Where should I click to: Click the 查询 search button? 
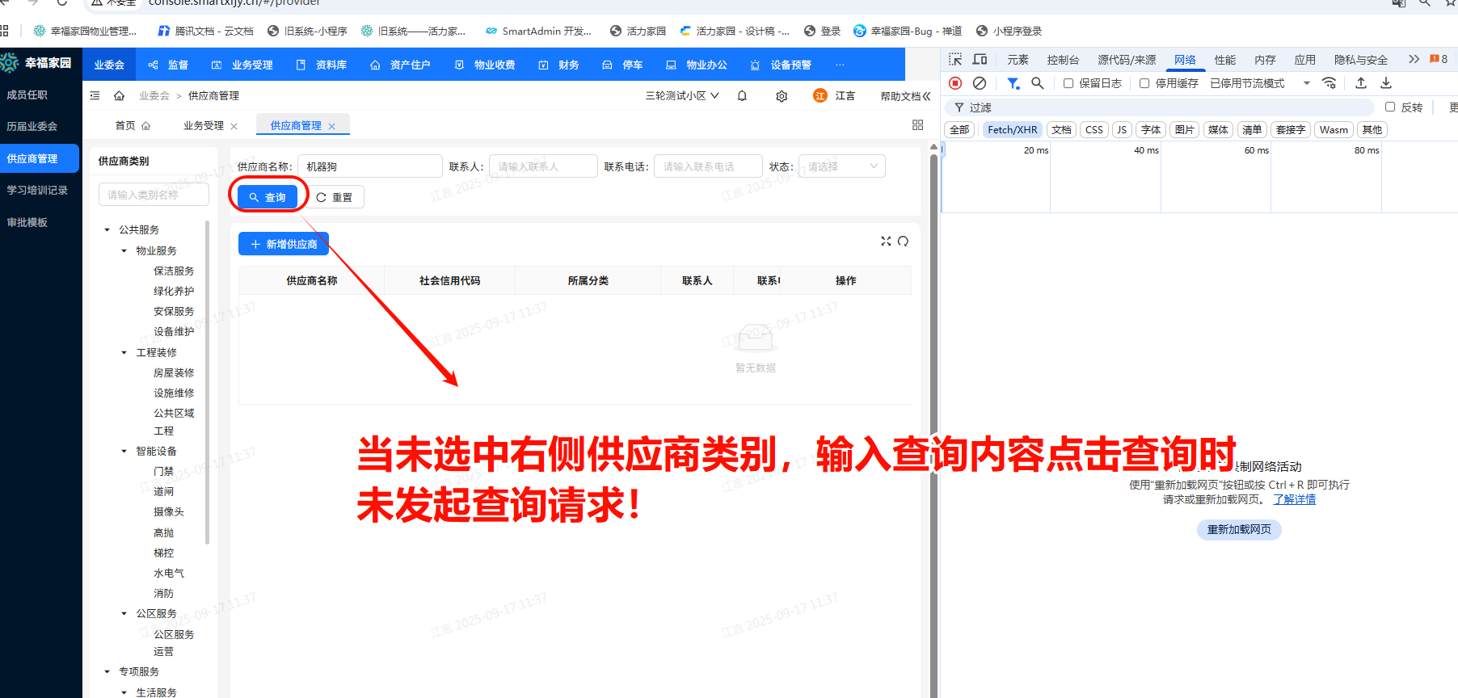(268, 197)
